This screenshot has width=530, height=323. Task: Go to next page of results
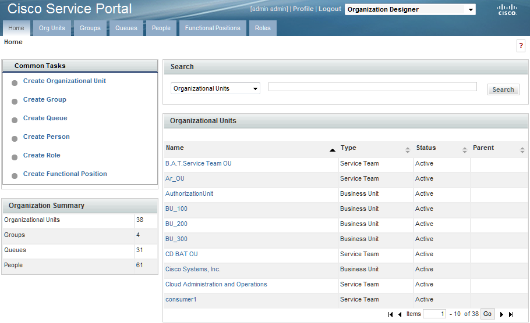click(501, 314)
